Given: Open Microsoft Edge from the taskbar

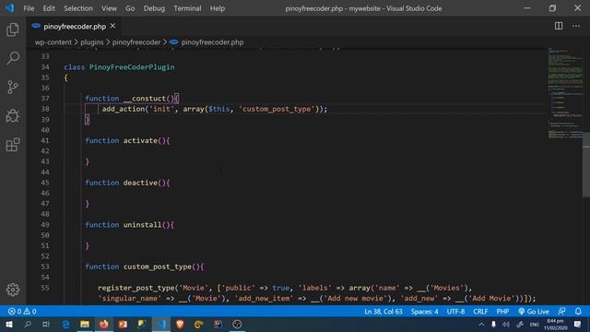Looking at the screenshot, I should (65, 324).
